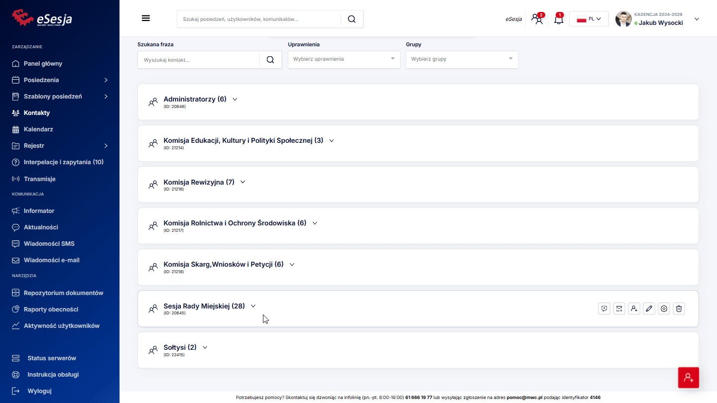
Task: Click Wyloguj to log out
Action: (x=39, y=391)
